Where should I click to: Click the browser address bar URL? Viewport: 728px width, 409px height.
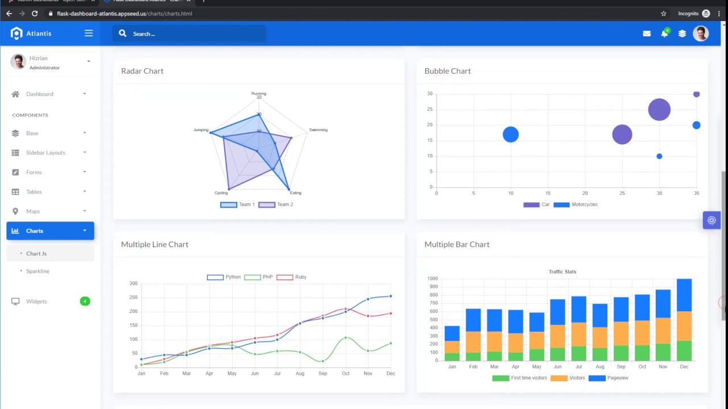(124, 14)
